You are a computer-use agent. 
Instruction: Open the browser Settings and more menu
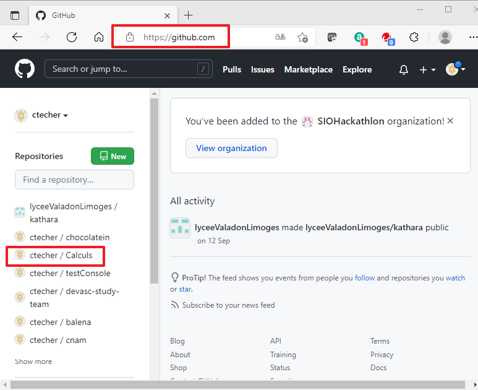pos(473,37)
